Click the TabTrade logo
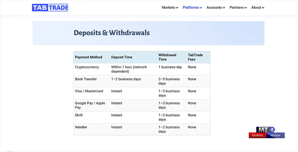Viewport: 298px width, 152px height. tap(50, 8)
